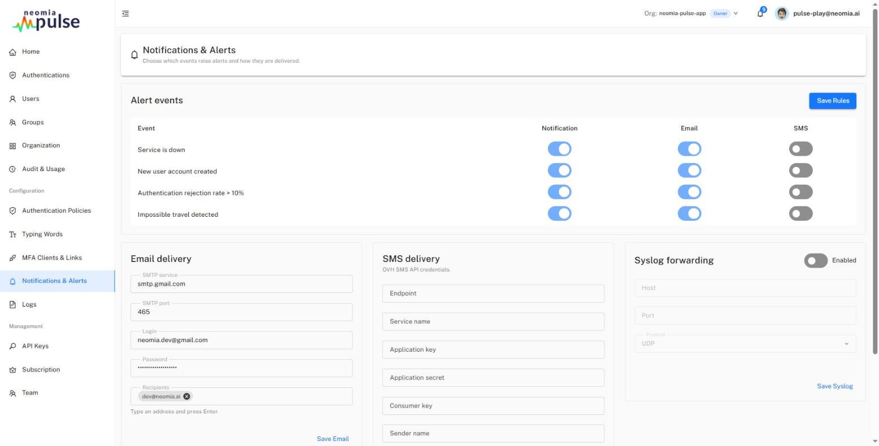Open the Org neomia-pulse-app dropdown

click(691, 14)
